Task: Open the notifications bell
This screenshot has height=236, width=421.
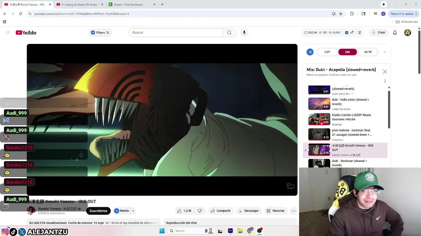Action: click(395, 32)
